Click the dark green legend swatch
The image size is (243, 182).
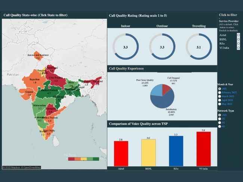coord(96,159)
